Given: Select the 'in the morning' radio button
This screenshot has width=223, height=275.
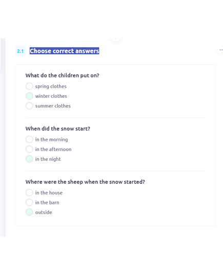Looking at the screenshot, I should 29,139.
